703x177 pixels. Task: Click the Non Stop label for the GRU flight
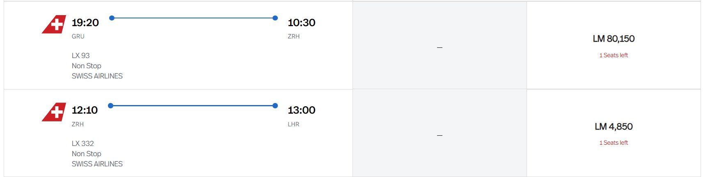(86, 66)
